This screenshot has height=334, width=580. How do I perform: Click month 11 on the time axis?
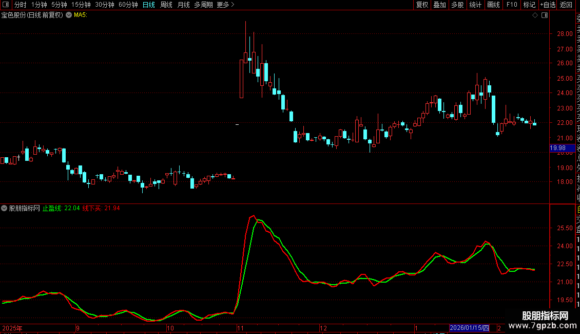coord(240,328)
